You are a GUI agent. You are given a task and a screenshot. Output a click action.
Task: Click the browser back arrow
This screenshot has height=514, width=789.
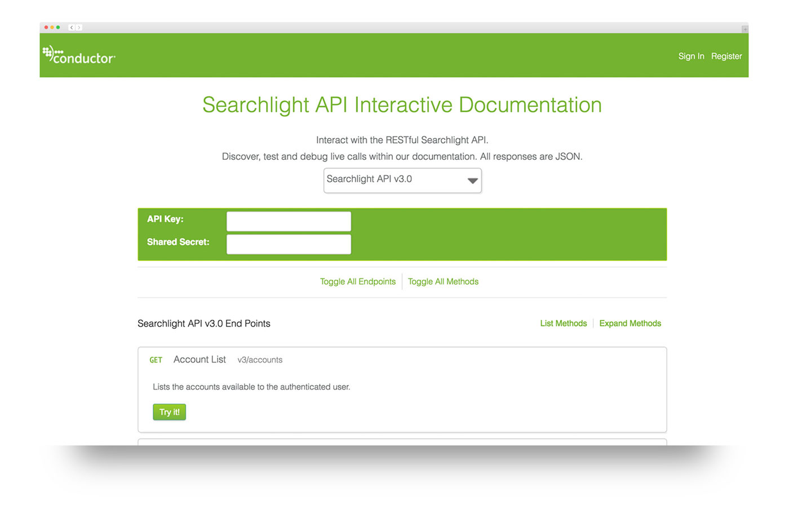pyautogui.click(x=72, y=27)
